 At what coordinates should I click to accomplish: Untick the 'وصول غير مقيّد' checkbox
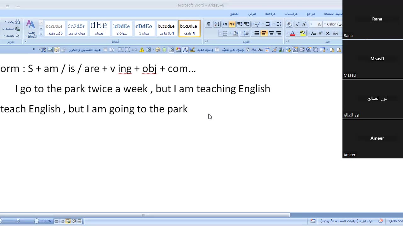coord(247,50)
